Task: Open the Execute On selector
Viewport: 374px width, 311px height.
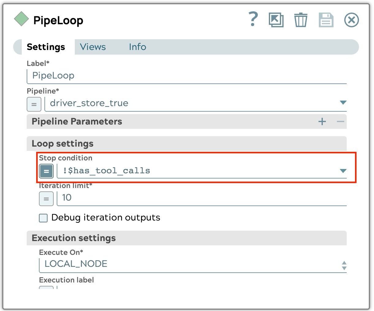Action: pos(344,266)
